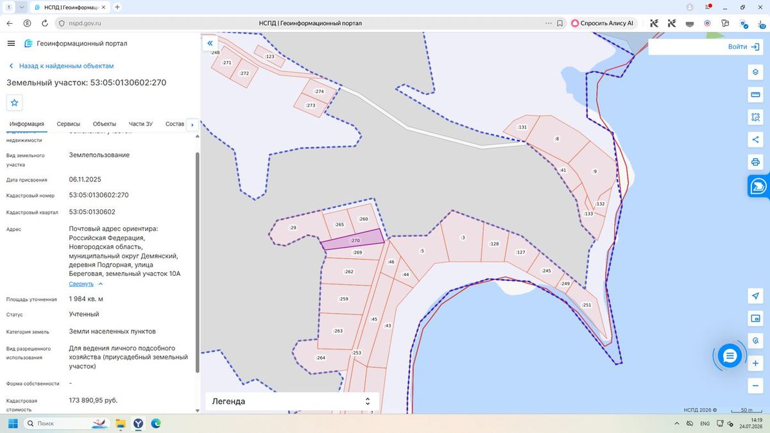Image resolution: width=770 pixels, height=433 pixels.
Task: Open File Explorer from the taskbar
Action: tap(120, 423)
